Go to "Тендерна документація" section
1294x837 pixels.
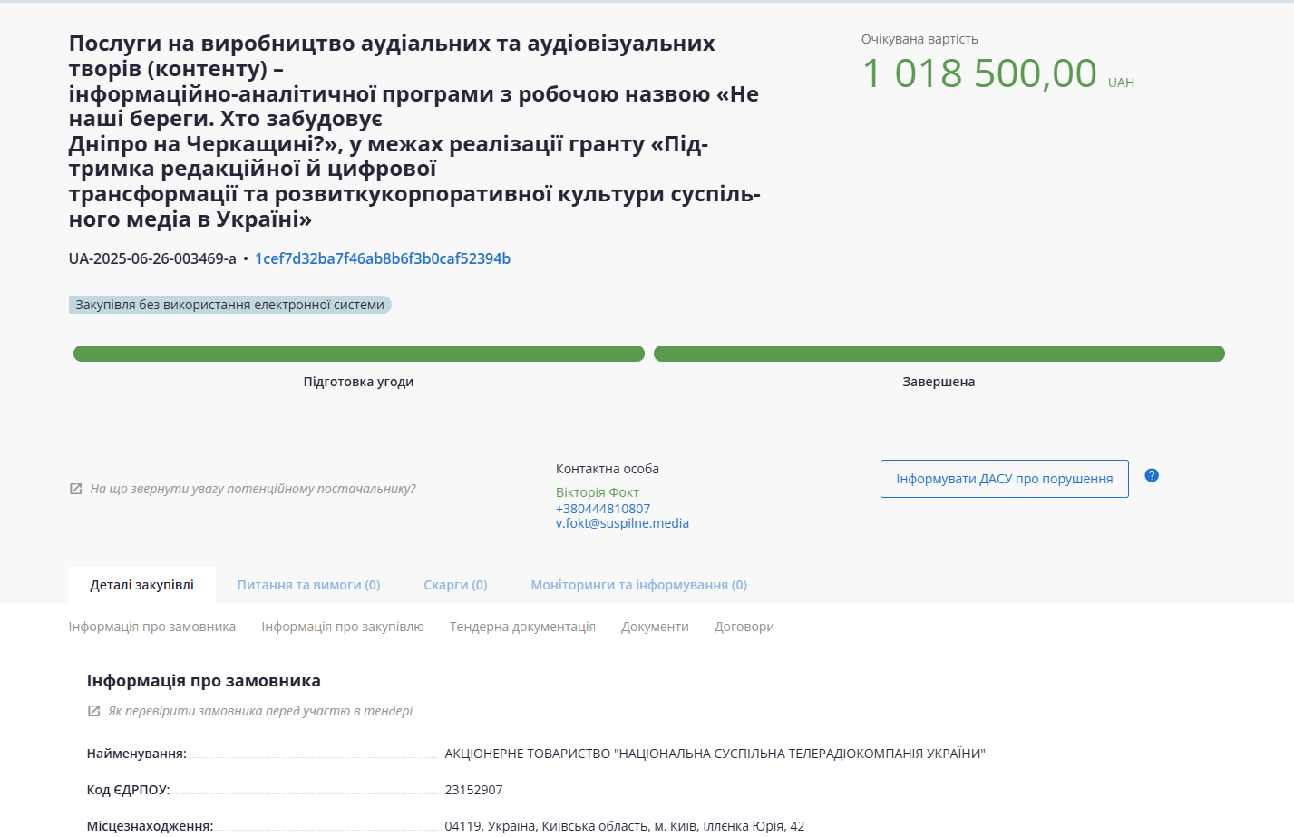[522, 627]
